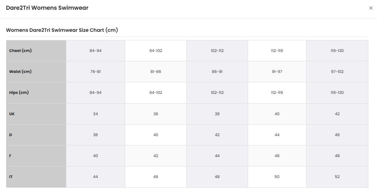Click waist measurement 81-86 cell
Image resolution: width=377 pixels, height=193 pixels.
[x=156, y=71]
